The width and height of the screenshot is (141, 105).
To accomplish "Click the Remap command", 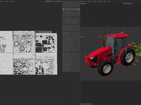I will 71,71.
